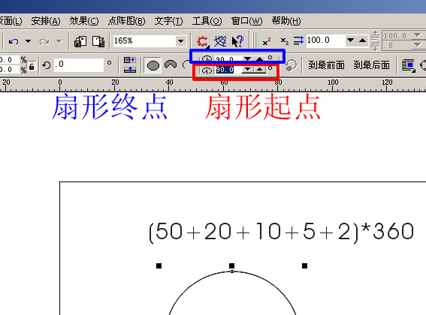
Task: Open the 165% zoom level dropdown
Action: (180, 41)
